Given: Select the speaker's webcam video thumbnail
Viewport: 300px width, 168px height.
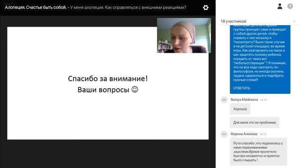Looking at the screenshot, I should pos(184,35).
